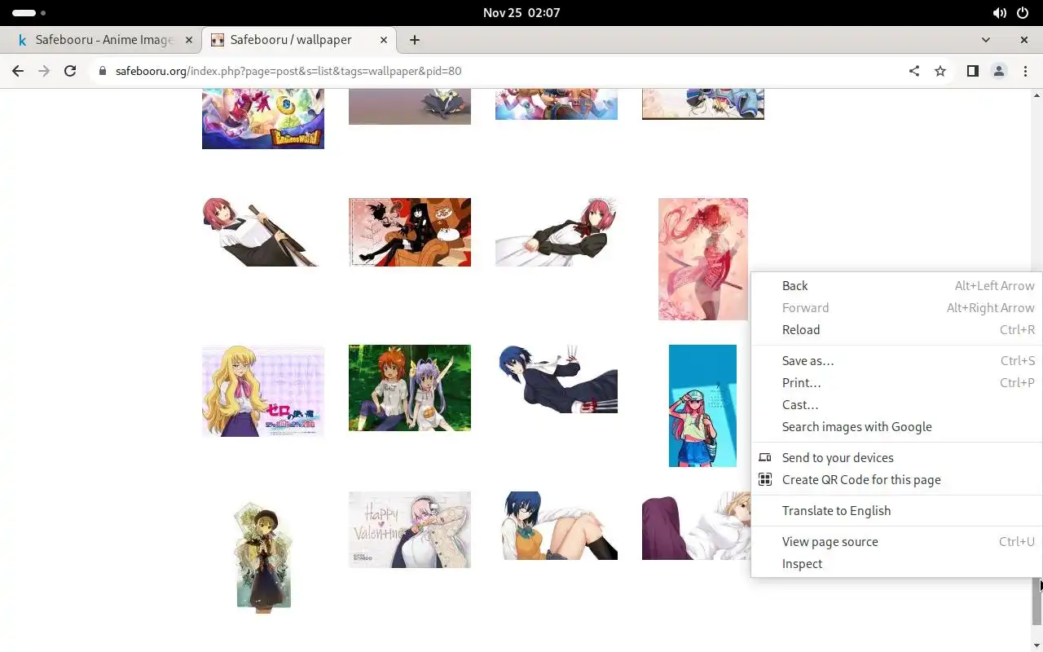Open the red and black sofa artwork thumbnail
The height and width of the screenshot is (652, 1043).
(410, 232)
